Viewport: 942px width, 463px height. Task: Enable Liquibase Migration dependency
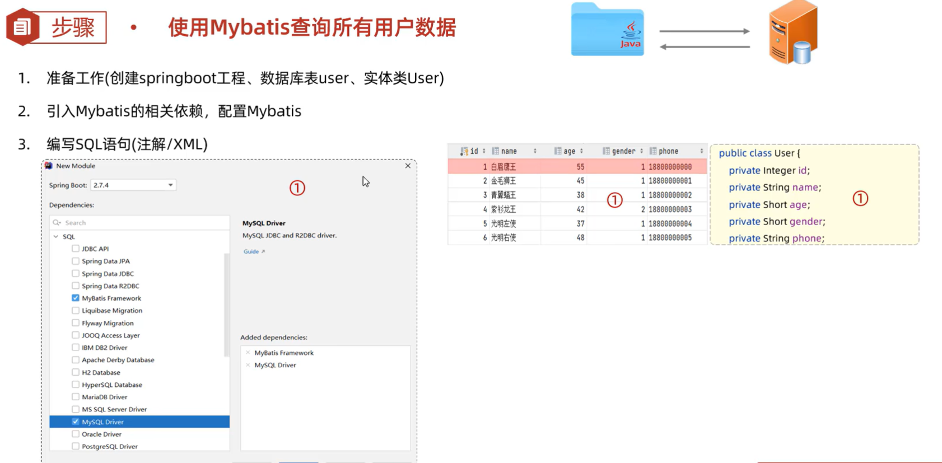76,310
